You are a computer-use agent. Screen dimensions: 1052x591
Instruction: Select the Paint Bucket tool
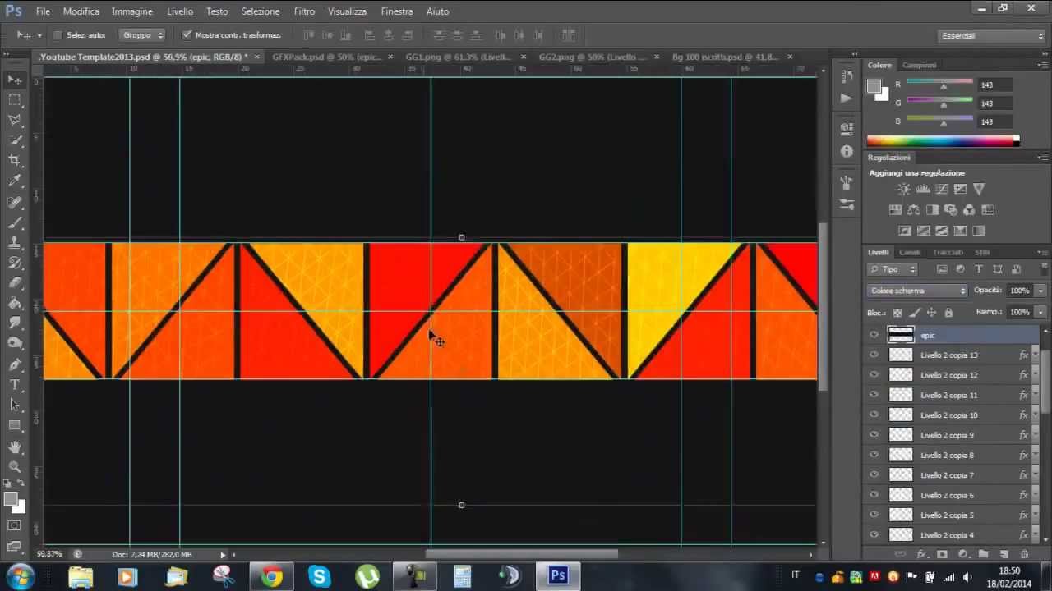[15, 304]
